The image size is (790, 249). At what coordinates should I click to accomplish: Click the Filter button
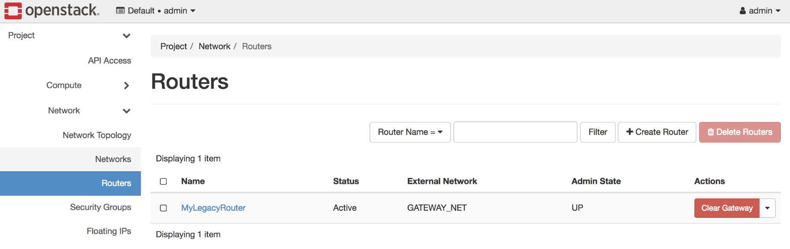598,132
